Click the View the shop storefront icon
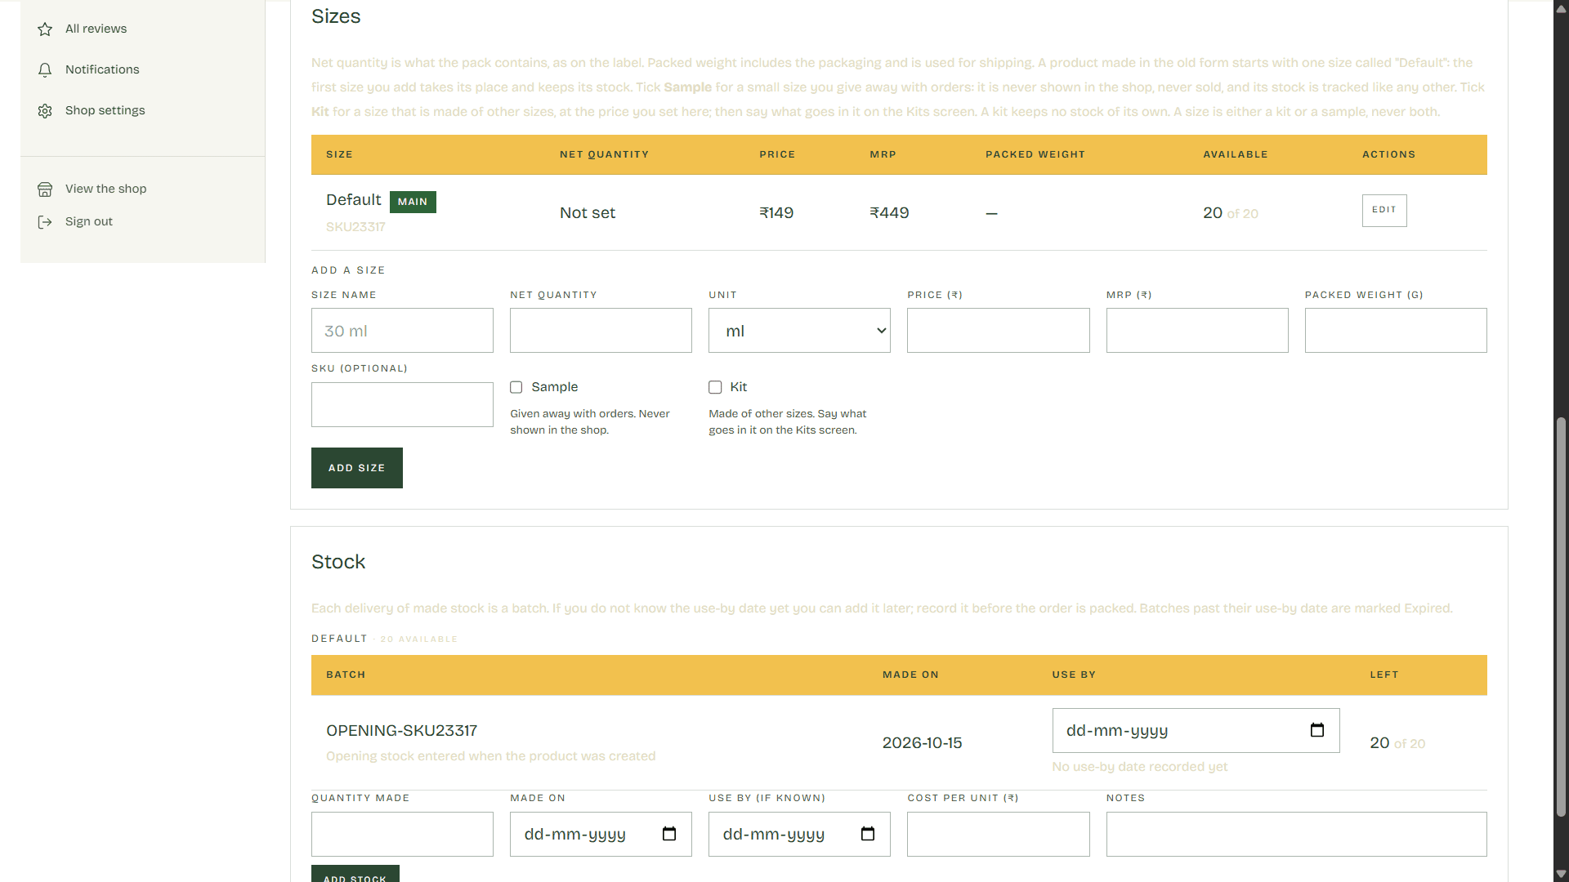This screenshot has height=882, width=1569. click(45, 189)
